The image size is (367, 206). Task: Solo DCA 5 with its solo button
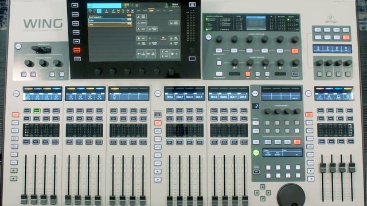coord(214,118)
